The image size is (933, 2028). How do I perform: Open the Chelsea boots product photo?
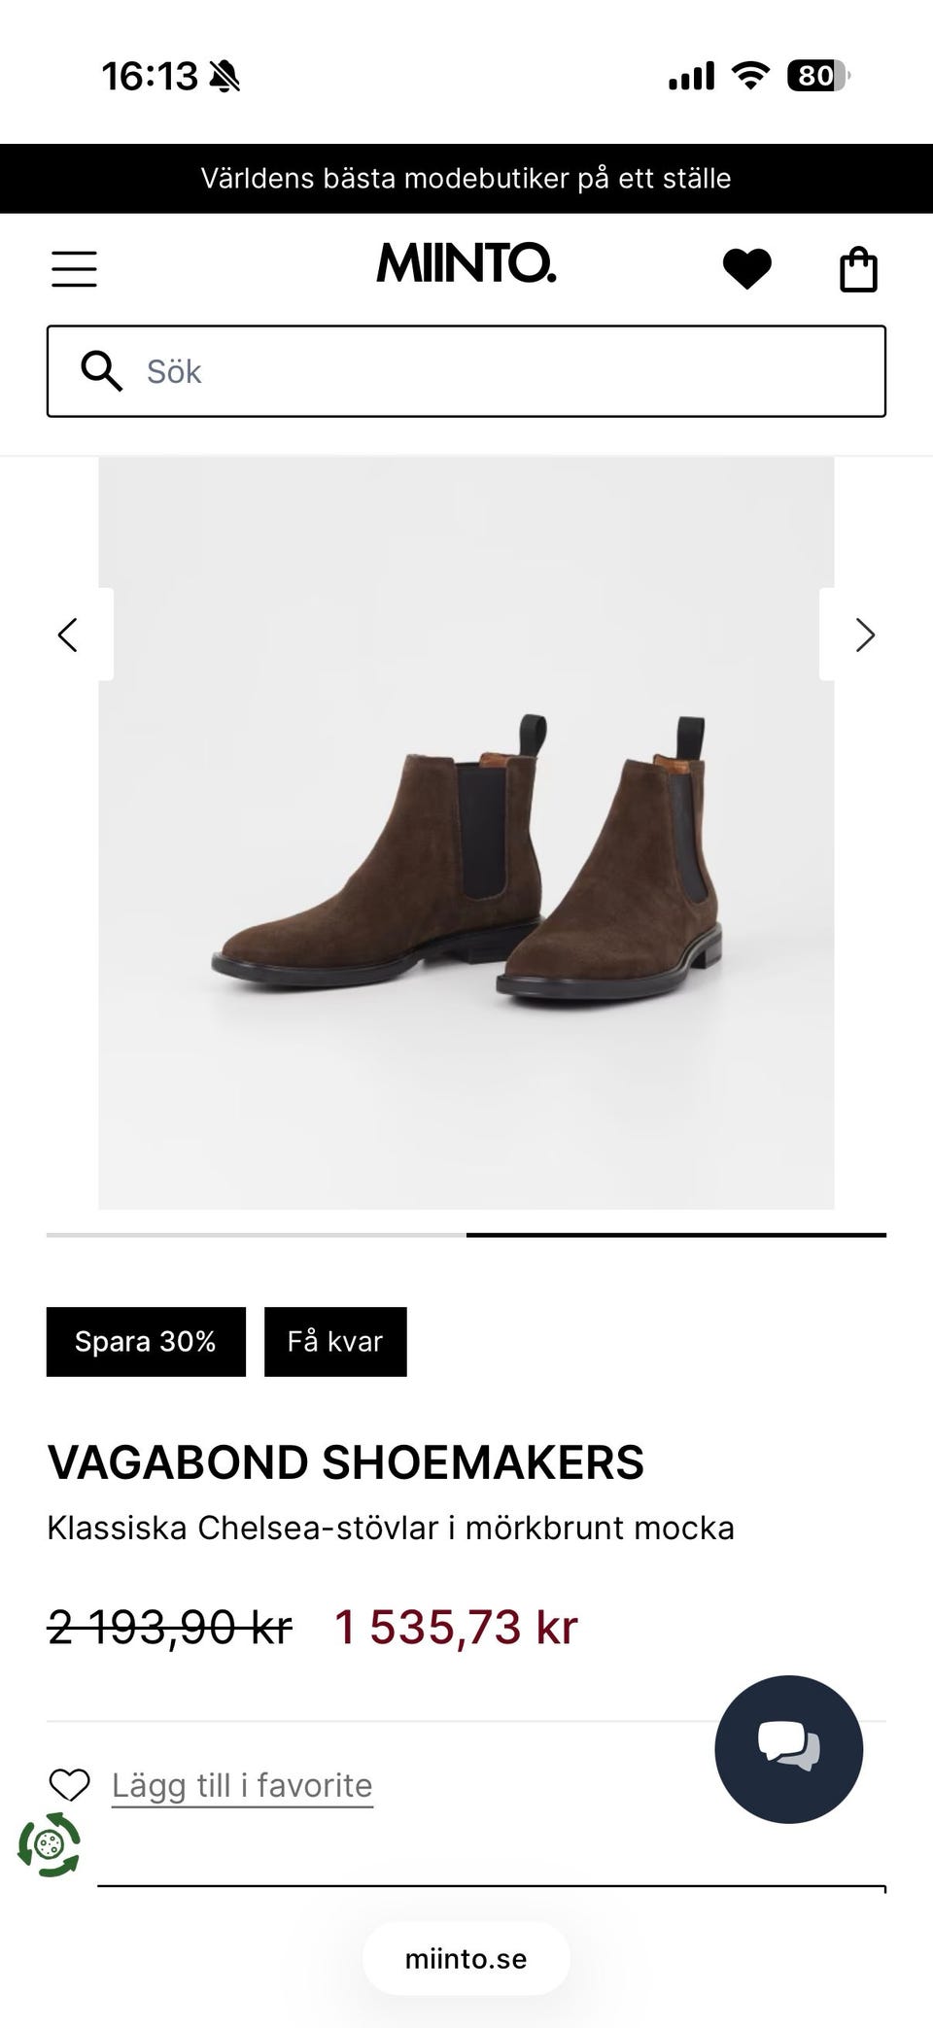(466, 833)
